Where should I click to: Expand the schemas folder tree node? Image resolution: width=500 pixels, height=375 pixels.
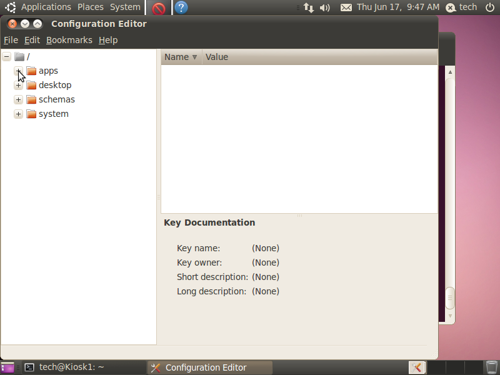(x=18, y=99)
